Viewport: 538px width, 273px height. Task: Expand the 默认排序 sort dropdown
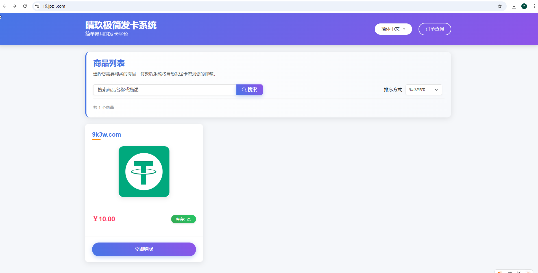(424, 90)
